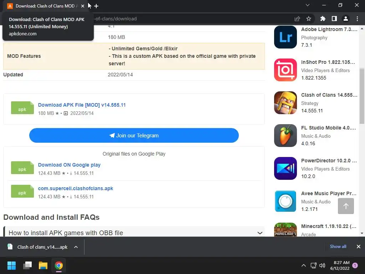This screenshot has width=365, height=274.
Task: Click the Join our Telegram button
Action: (x=134, y=135)
